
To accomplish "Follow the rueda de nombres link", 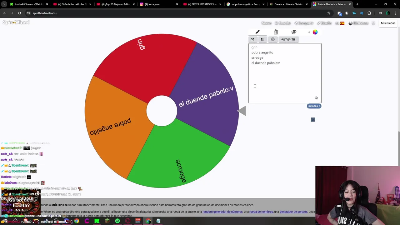I will click(x=261, y=212).
